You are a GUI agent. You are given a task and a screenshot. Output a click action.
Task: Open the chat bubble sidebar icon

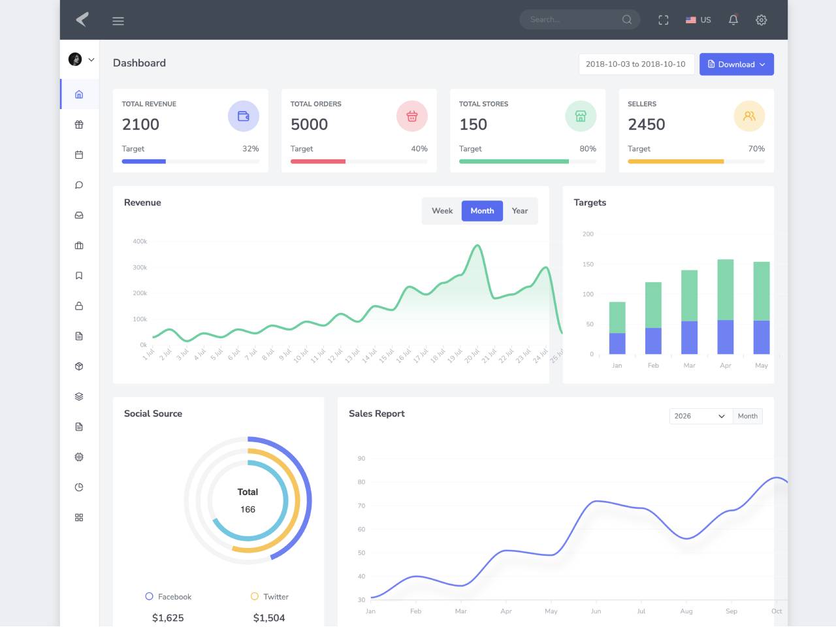point(79,185)
